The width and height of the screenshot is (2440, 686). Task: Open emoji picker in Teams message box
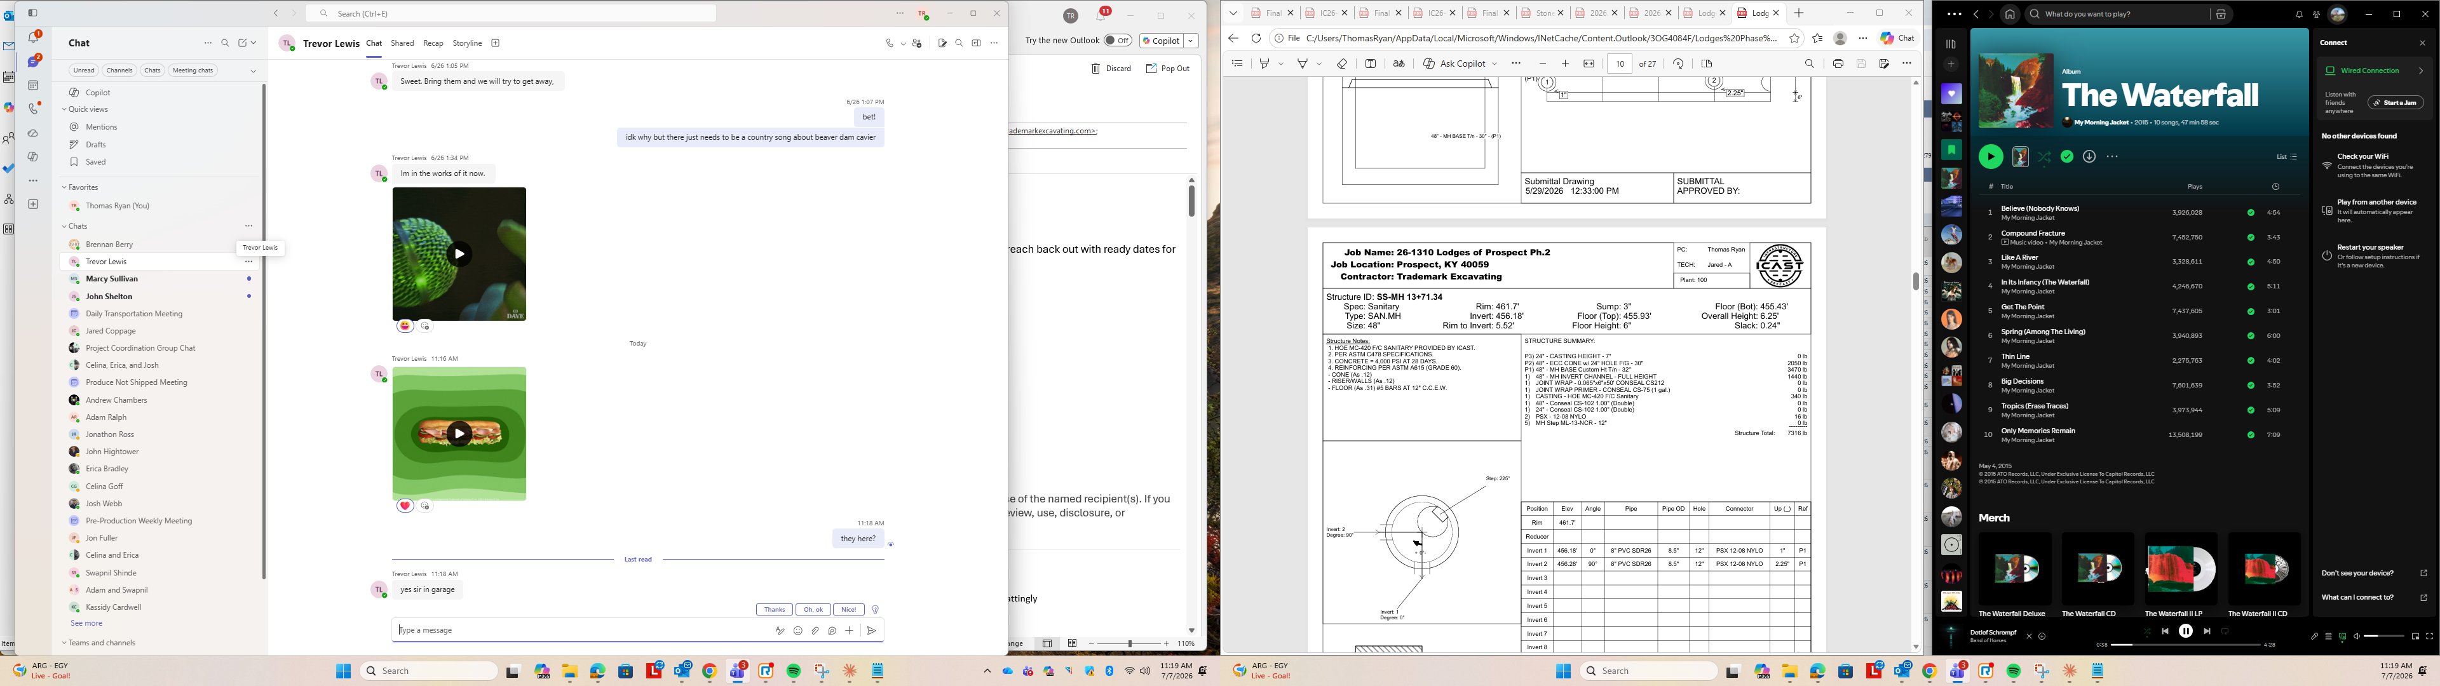[x=797, y=630]
